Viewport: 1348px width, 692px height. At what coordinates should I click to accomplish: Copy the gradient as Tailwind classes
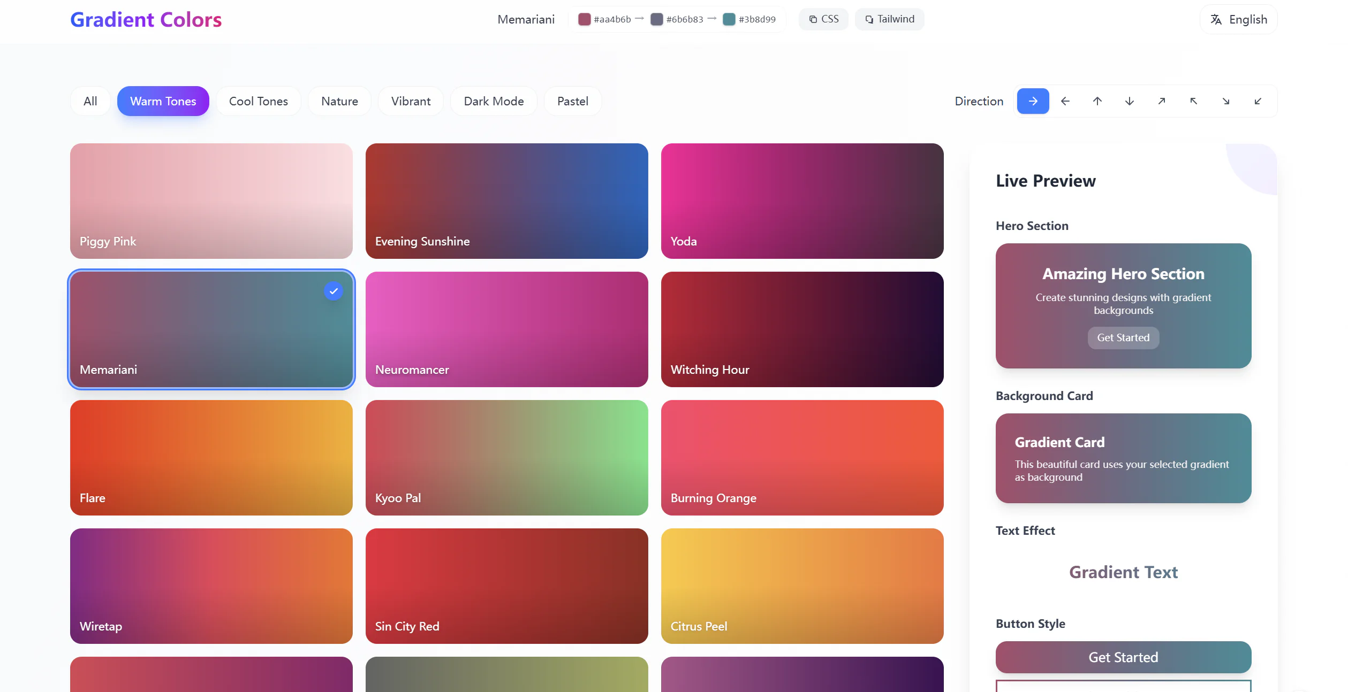(889, 19)
